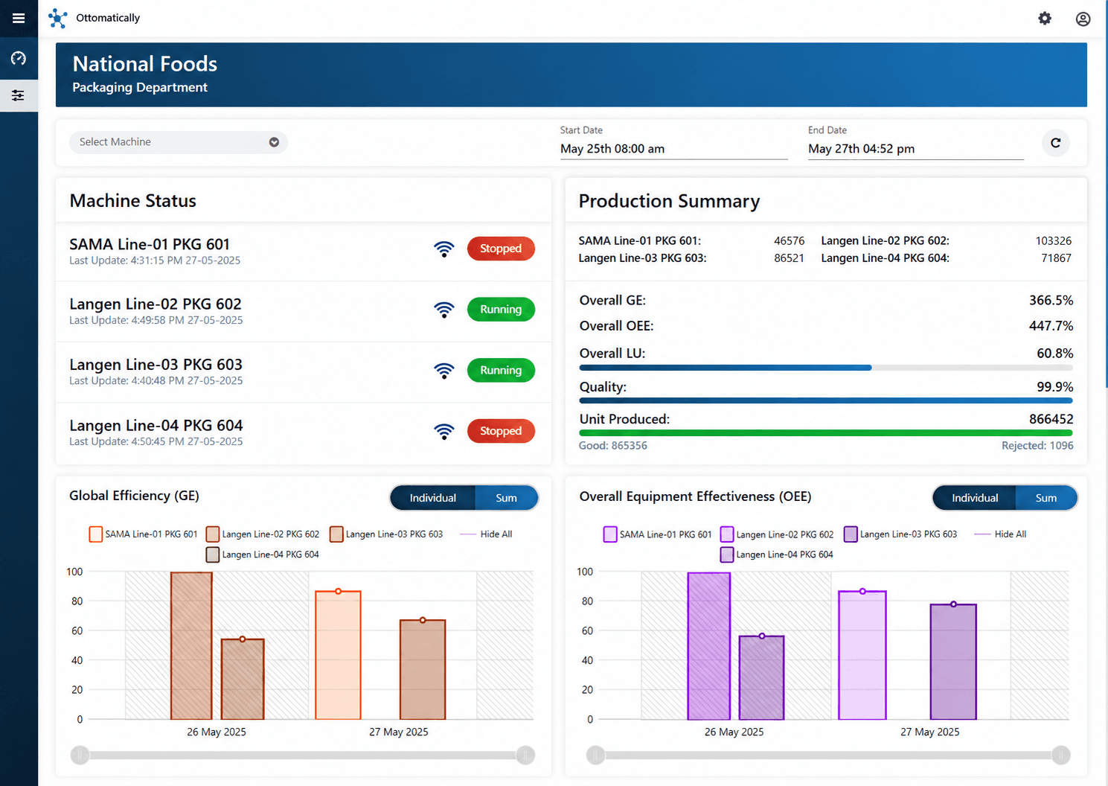Click Running status of Langen Line-02

pyautogui.click(x=501, y=310)
